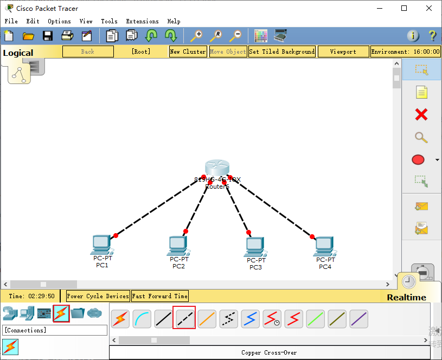442x360 pixels.
Task: Select the Place Note tool
Action: pyautogui.click(x=421, y=92)
